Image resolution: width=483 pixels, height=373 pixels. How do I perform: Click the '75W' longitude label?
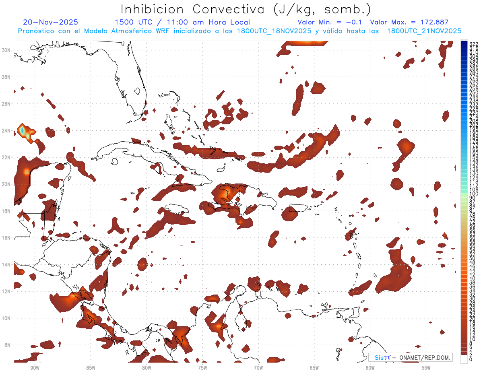(x=202, y=367)
